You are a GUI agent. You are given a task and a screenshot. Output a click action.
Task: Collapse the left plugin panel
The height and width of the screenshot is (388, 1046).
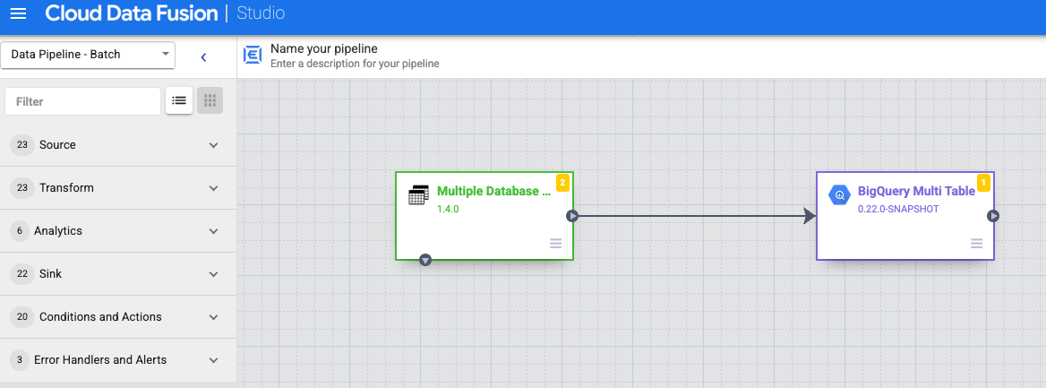pos(203,57)
